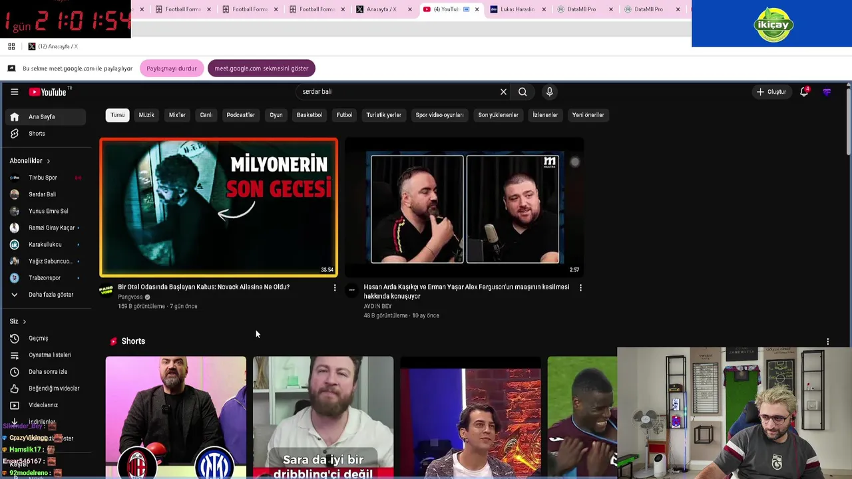Expand Daha fazla göster in subscriptions
The width and height of the screenshot is (852, 479).
coord(45,295)
